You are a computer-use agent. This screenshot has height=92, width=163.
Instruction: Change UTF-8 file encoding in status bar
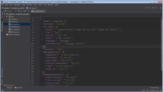pos(153,90)
